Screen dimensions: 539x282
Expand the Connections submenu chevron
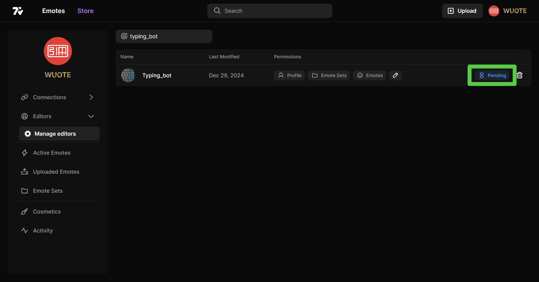tap(91, 97)
